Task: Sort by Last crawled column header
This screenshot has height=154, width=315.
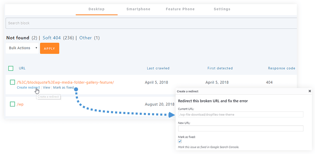Action: point(158,68)
